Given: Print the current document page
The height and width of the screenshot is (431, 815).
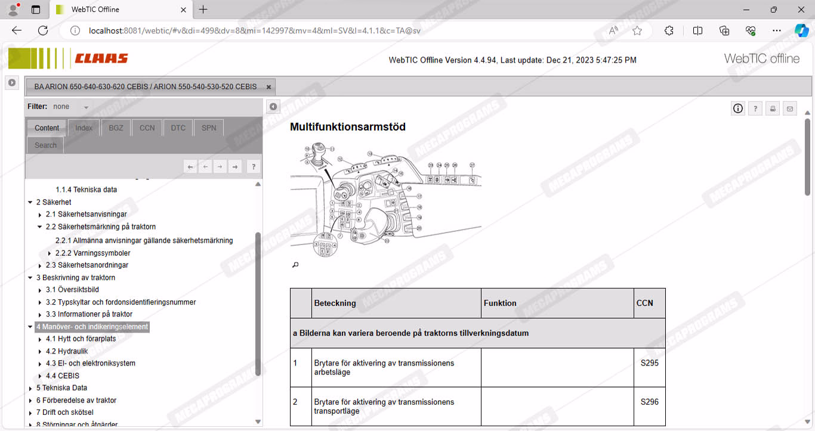Looking at the screenshot, I should [x=773, y=108].
